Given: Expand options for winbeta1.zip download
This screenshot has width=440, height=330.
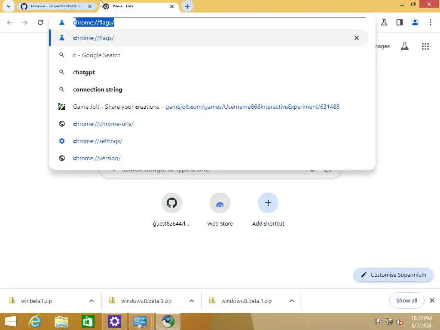Looking at the screenshot, I should (92, 301).
